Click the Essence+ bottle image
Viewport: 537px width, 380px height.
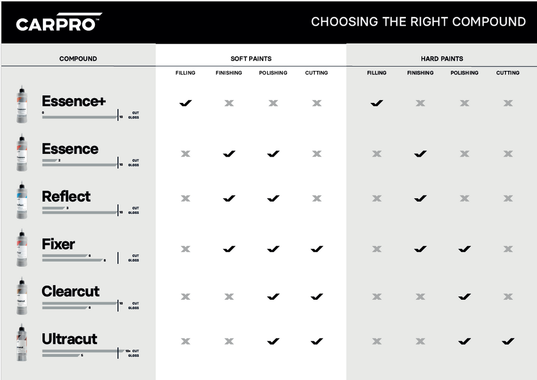click(x=22, y=104)
